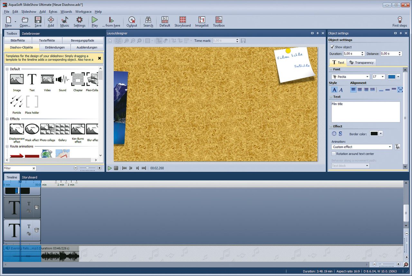Collapse the Default section in Toolbox

(x=7, y=69)
